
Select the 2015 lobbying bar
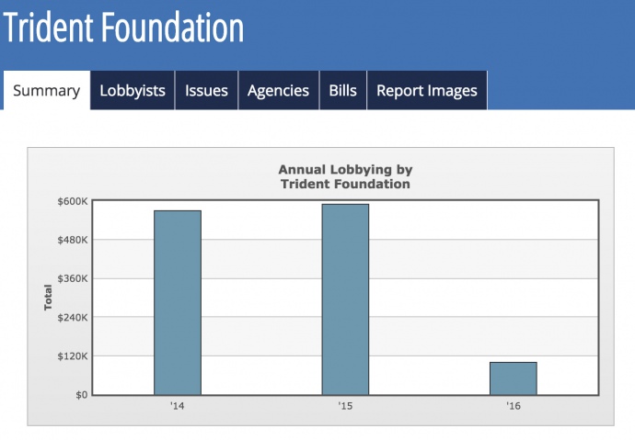coord(345,299)
